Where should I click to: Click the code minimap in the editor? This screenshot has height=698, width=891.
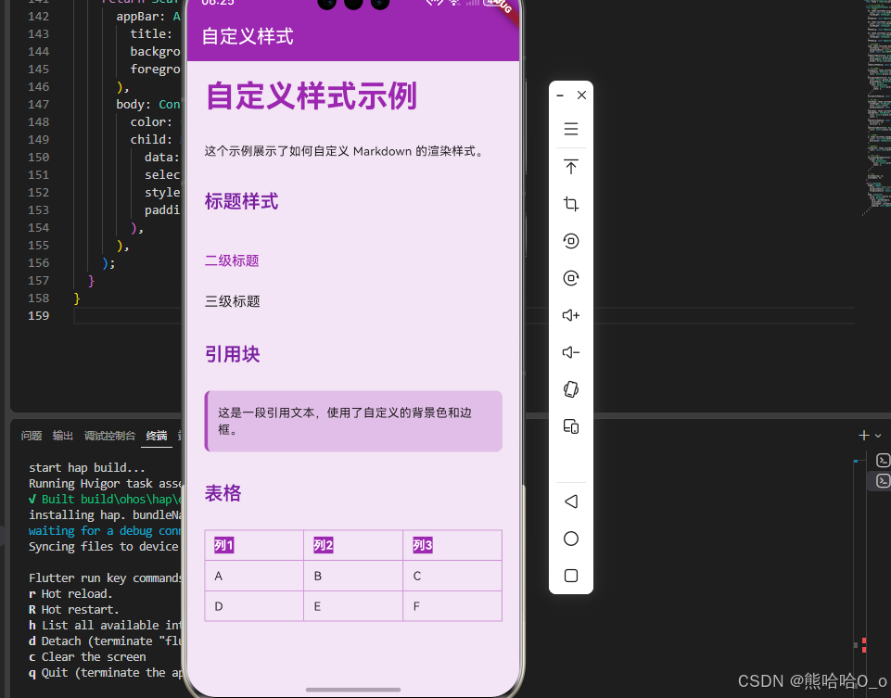(x=875, y=108)
